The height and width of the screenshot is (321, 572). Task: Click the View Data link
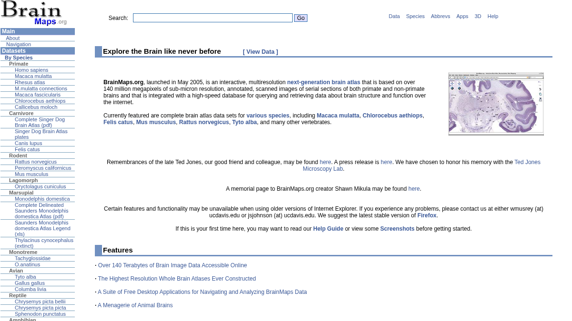(260, 52)
